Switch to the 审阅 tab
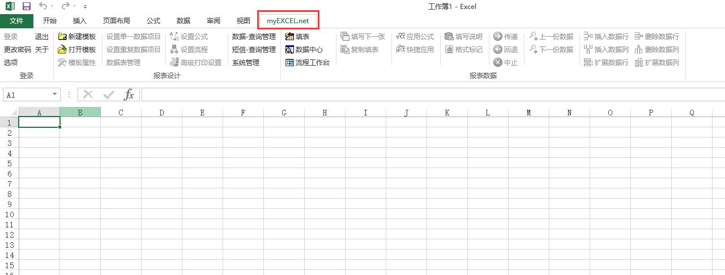This screenshot has height=275, width=725. [x=214, y=21]
